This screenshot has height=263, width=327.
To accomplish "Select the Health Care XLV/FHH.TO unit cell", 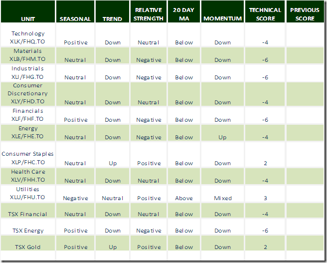I will 28,176.
